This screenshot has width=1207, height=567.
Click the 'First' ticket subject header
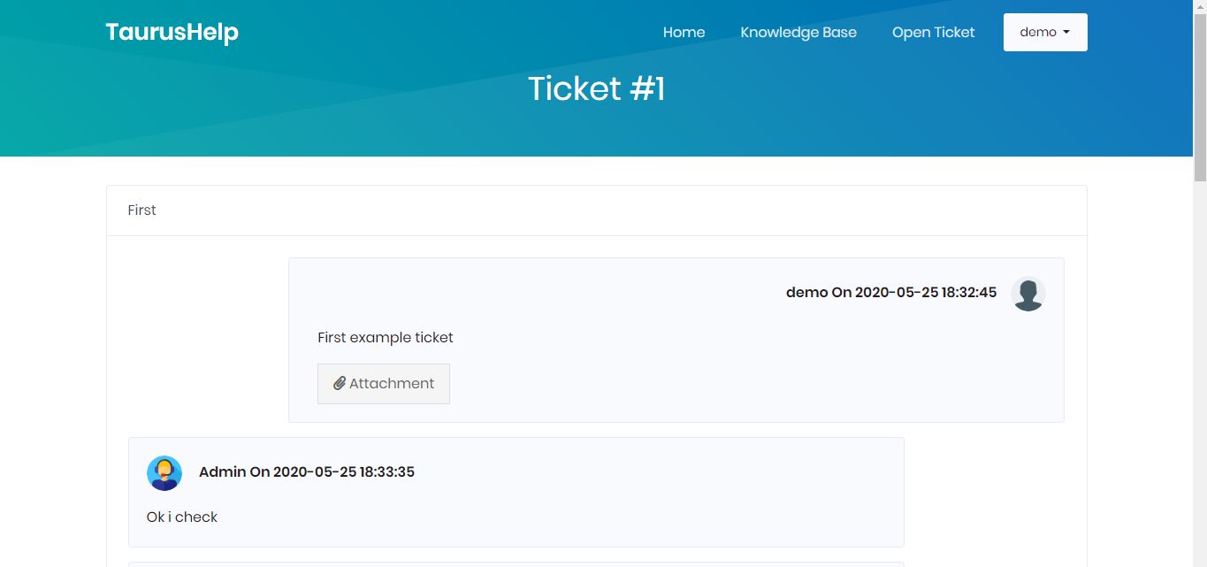point(141,211)
